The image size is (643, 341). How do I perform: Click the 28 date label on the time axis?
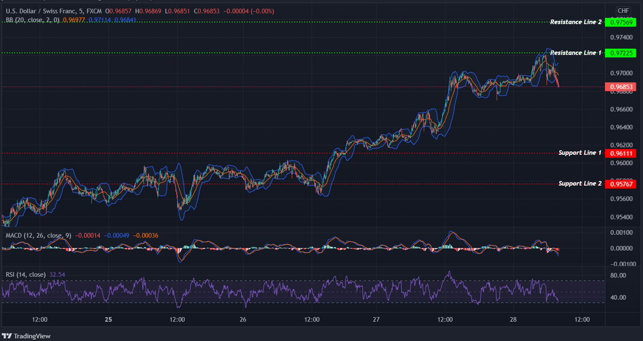pyautogui.click(x=513, y=320)
